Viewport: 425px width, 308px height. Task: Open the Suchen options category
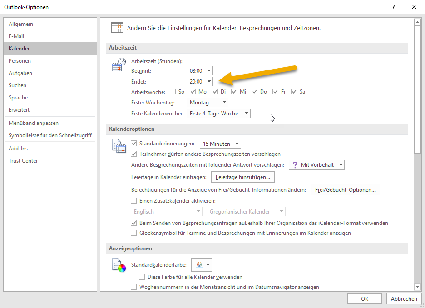point(50,85)
